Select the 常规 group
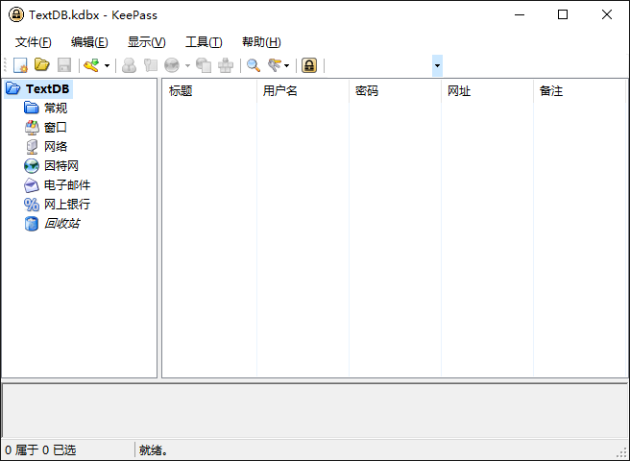This screenshot has width=630, height=461. [56, 108]
